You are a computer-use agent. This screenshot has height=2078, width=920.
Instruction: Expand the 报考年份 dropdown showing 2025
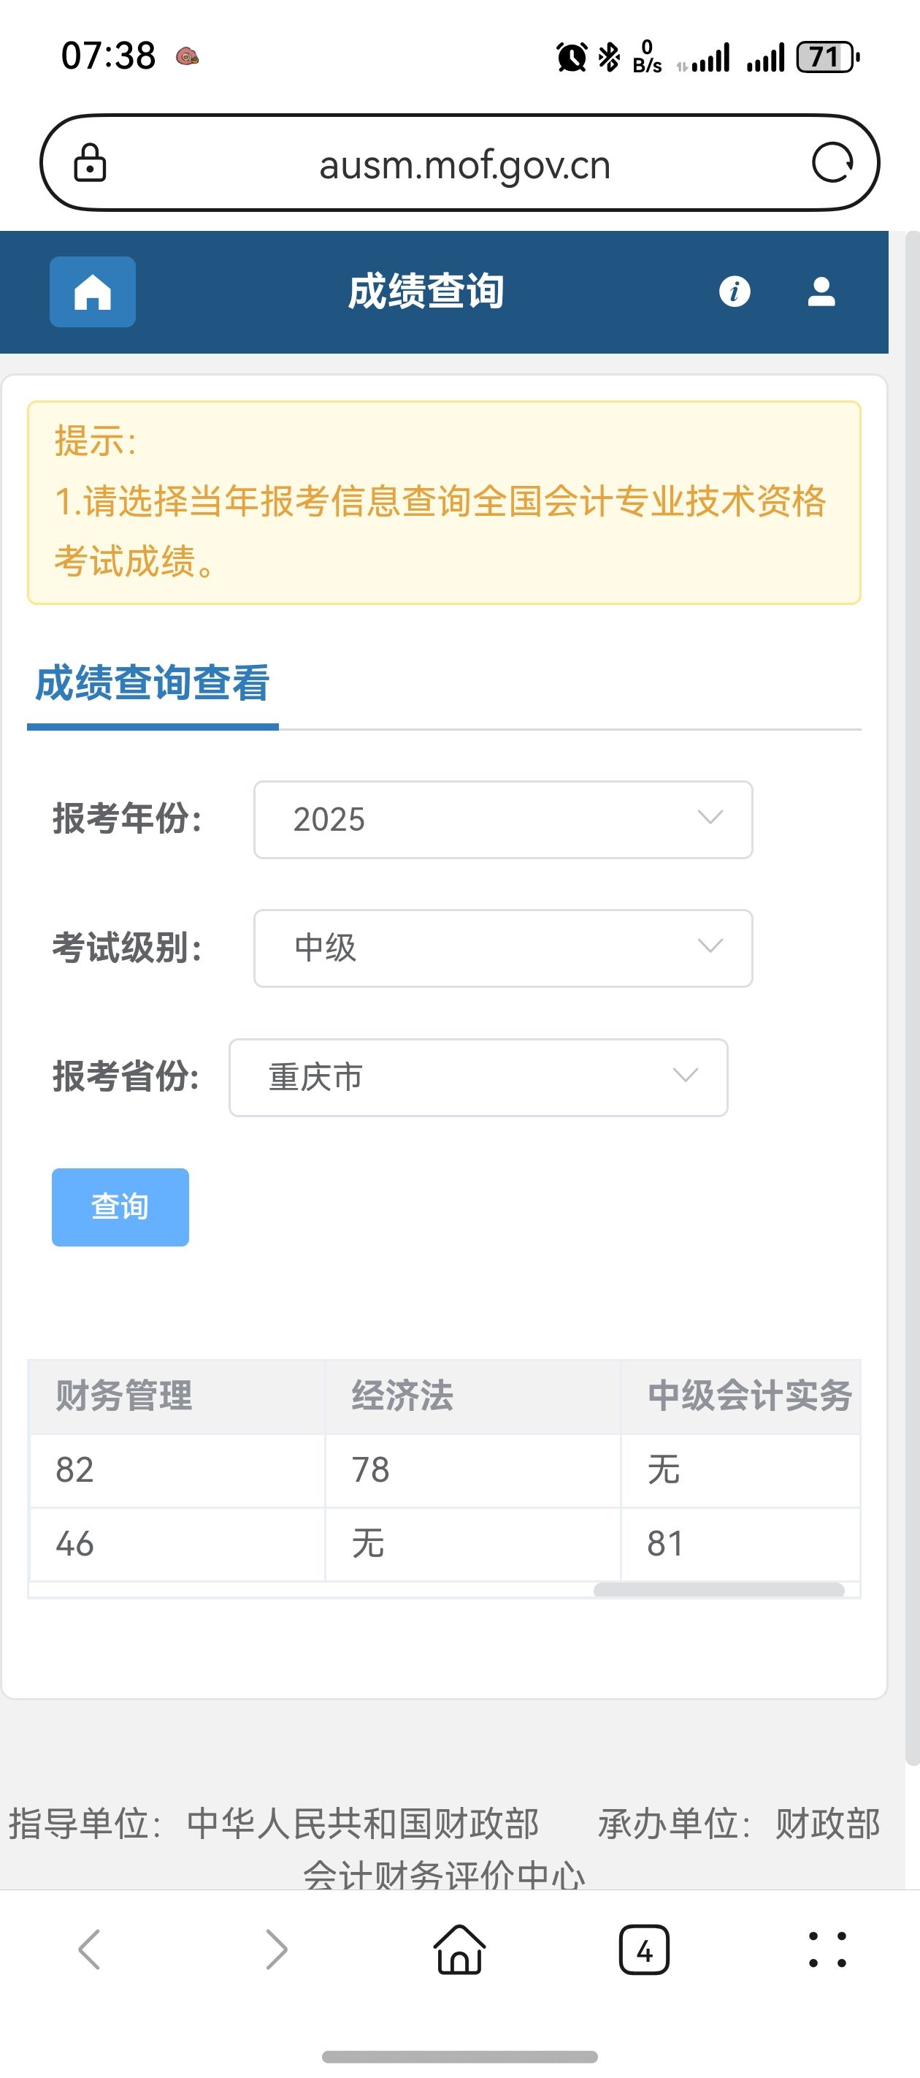point(503,820)
